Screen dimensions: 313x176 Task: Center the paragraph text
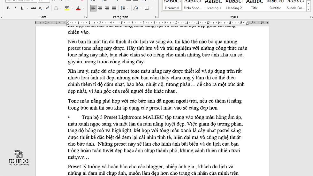(100, 8)
